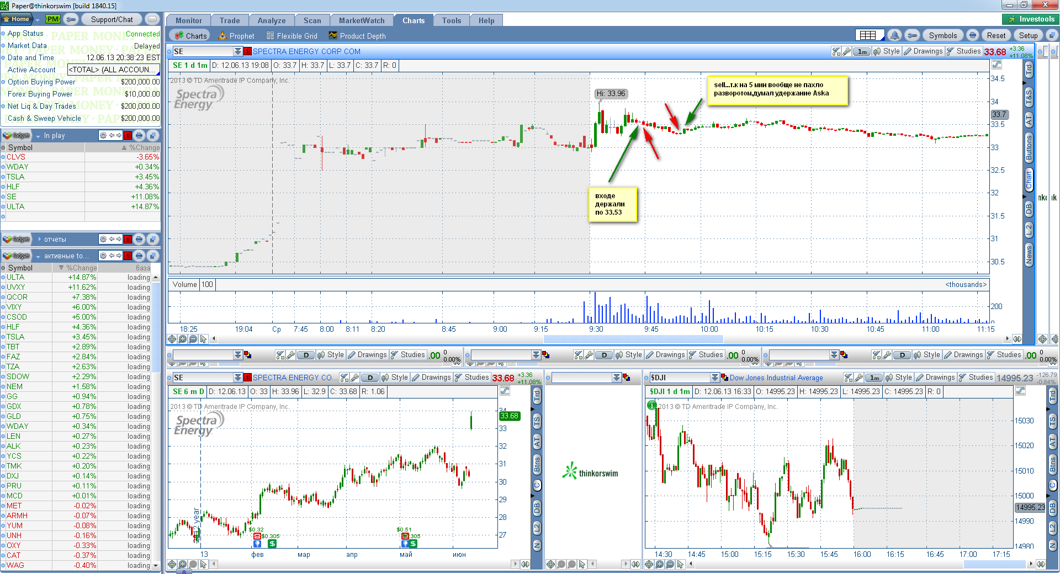Switch to the Monitor tab
Viewport: 1060px width, 574px height.
point(189,20)
